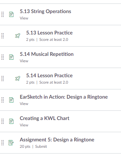Screen dimensions: 121x158
Task: Click drag handle of 5.13 String Operations
Action: (3, 14)
